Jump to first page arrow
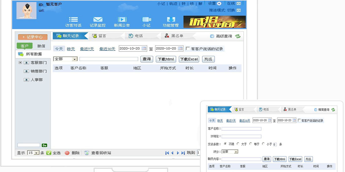The image size is (345, 172). (167, 153)
